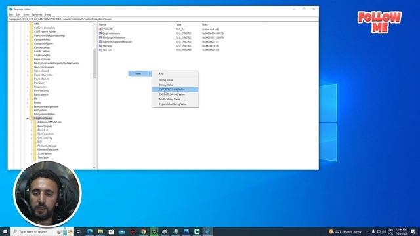
Task: Expand the FeatureManagement key
Action: pos(28,106)
